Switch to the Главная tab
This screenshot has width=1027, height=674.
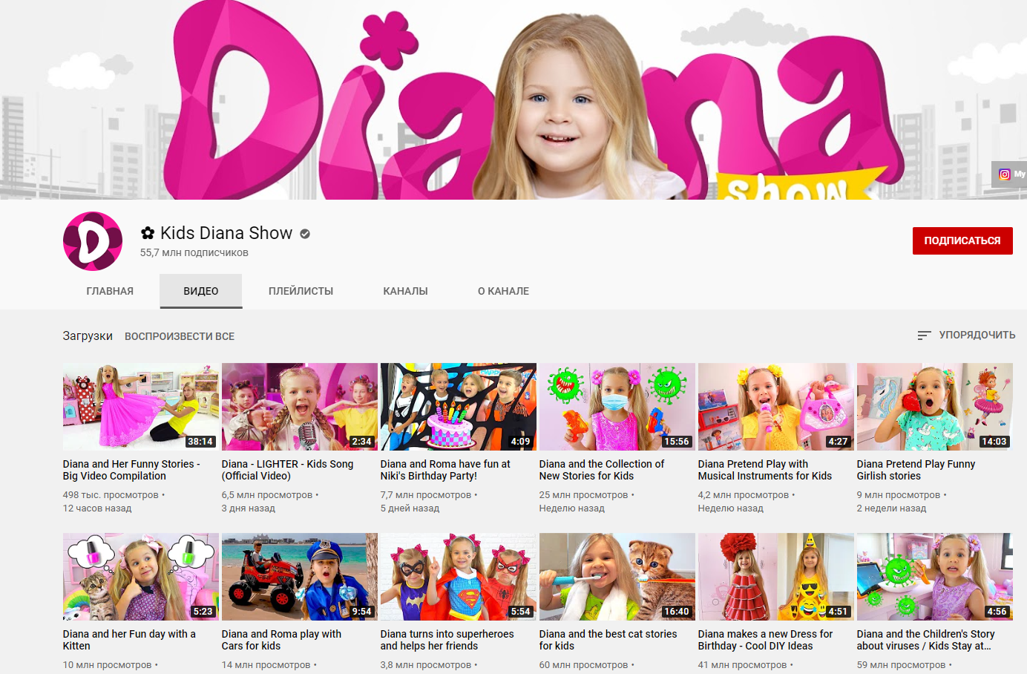[110, 291]
